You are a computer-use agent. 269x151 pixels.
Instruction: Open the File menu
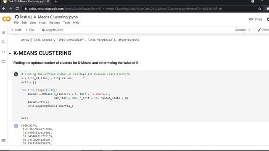[x=16, y=23]
